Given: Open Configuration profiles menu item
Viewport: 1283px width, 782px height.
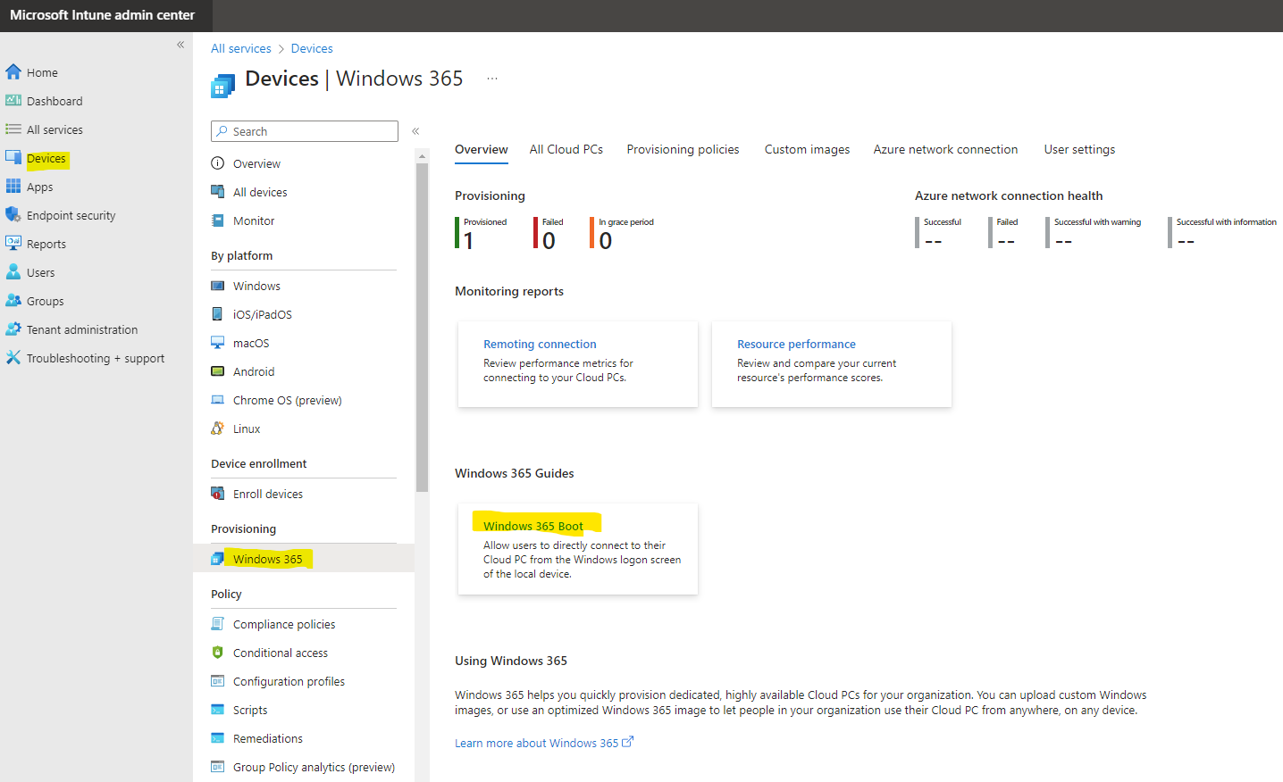Looking at the screenshot, I should [289, 681].
